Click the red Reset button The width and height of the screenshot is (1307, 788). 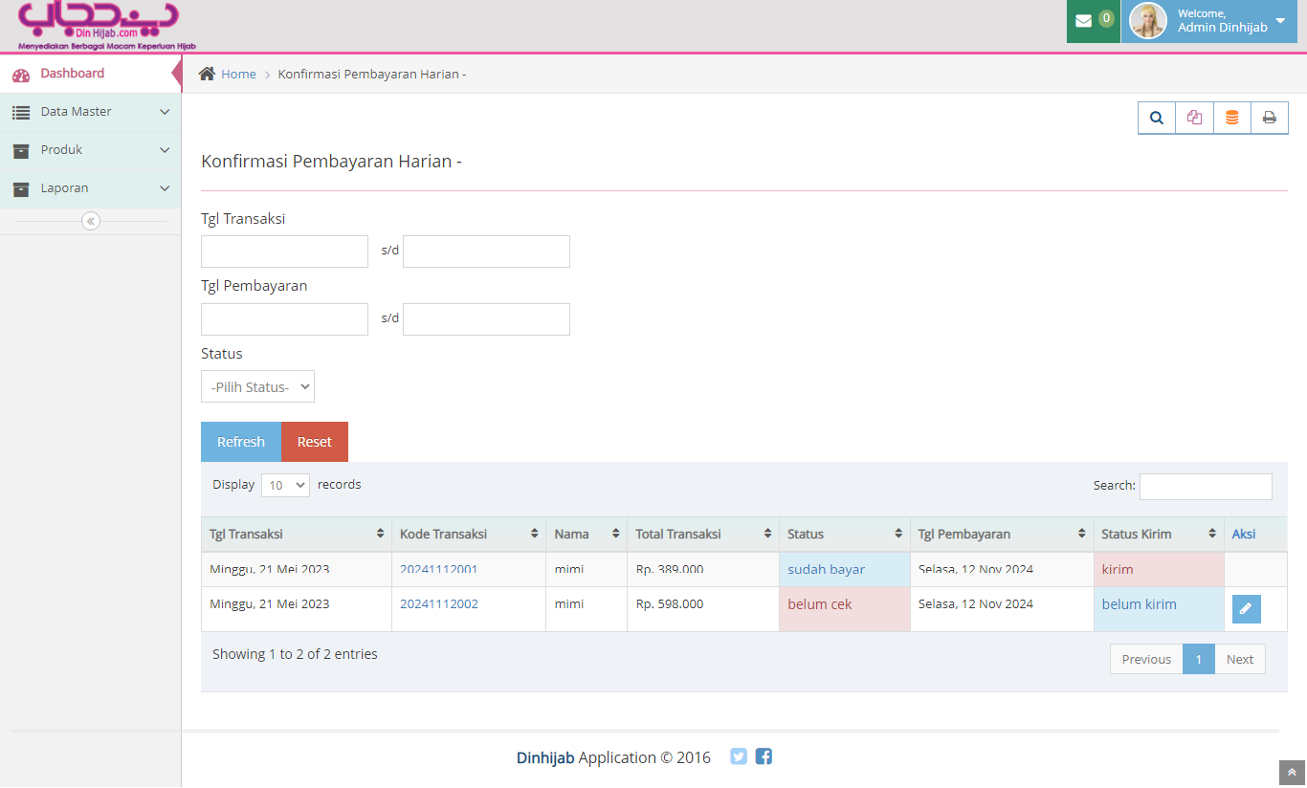click(315, 442)
